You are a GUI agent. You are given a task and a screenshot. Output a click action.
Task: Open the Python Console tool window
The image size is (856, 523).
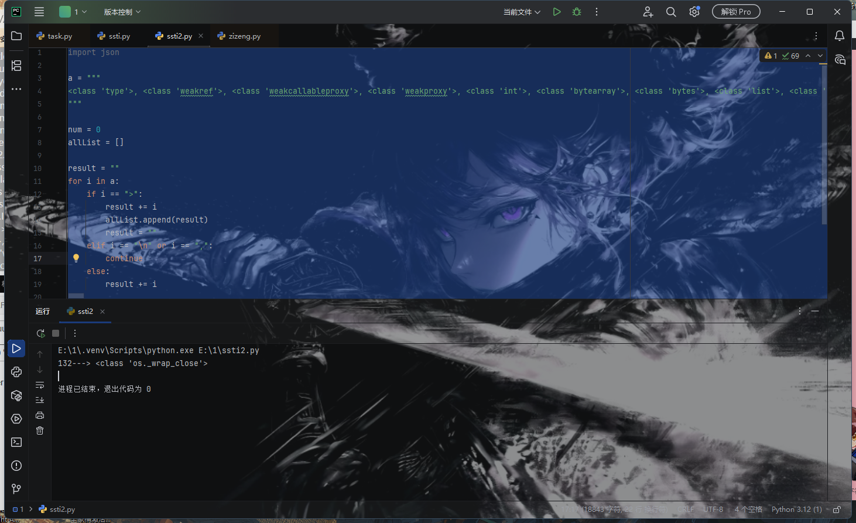(x=16, y=372)
